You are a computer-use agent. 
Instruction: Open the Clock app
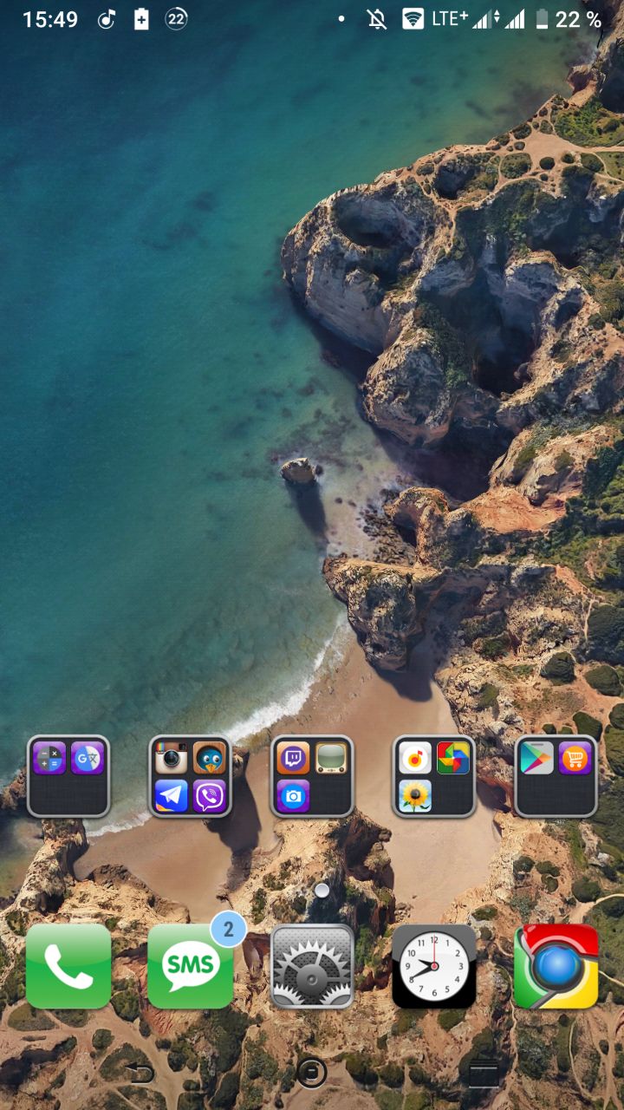pyautogui.click(x=434, y=966)
